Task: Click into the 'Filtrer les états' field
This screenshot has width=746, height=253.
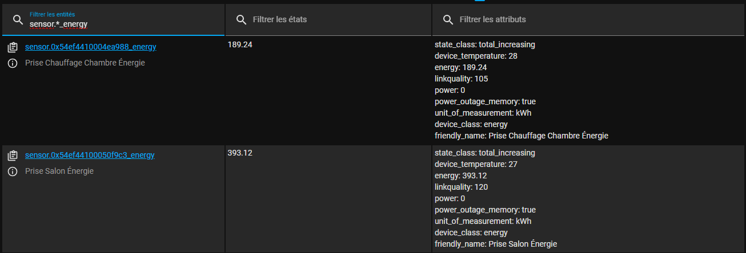Action: (337, 20)
